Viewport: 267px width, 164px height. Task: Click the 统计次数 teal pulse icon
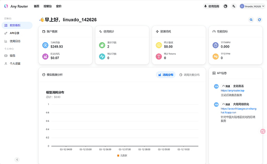[102, 56]
